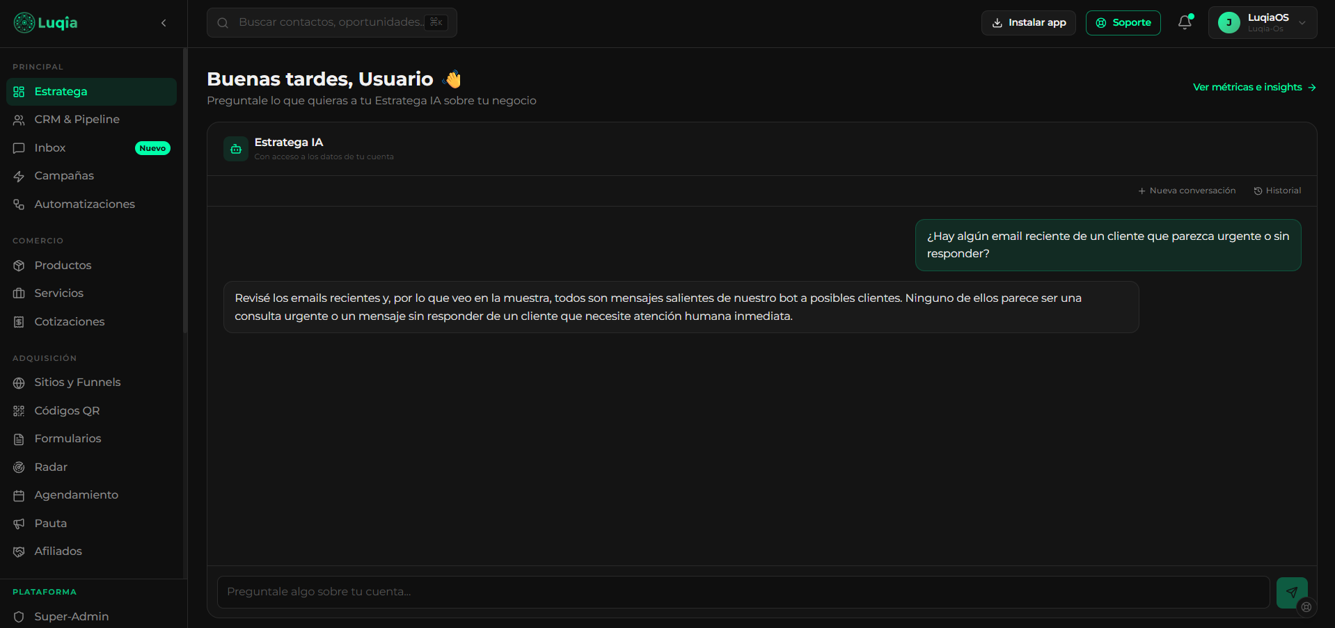The width and height of the screenshot is (1335, 628).
Task: Open the Historial of conversations
Action: coord(1277,191)
